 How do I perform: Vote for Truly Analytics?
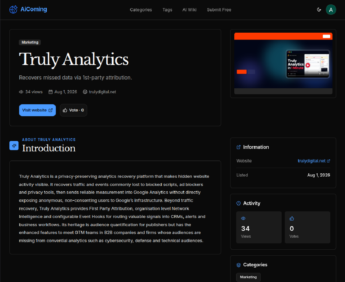(x=73, y=110)
